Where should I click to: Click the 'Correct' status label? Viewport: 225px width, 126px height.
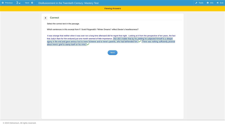point(54,18)
